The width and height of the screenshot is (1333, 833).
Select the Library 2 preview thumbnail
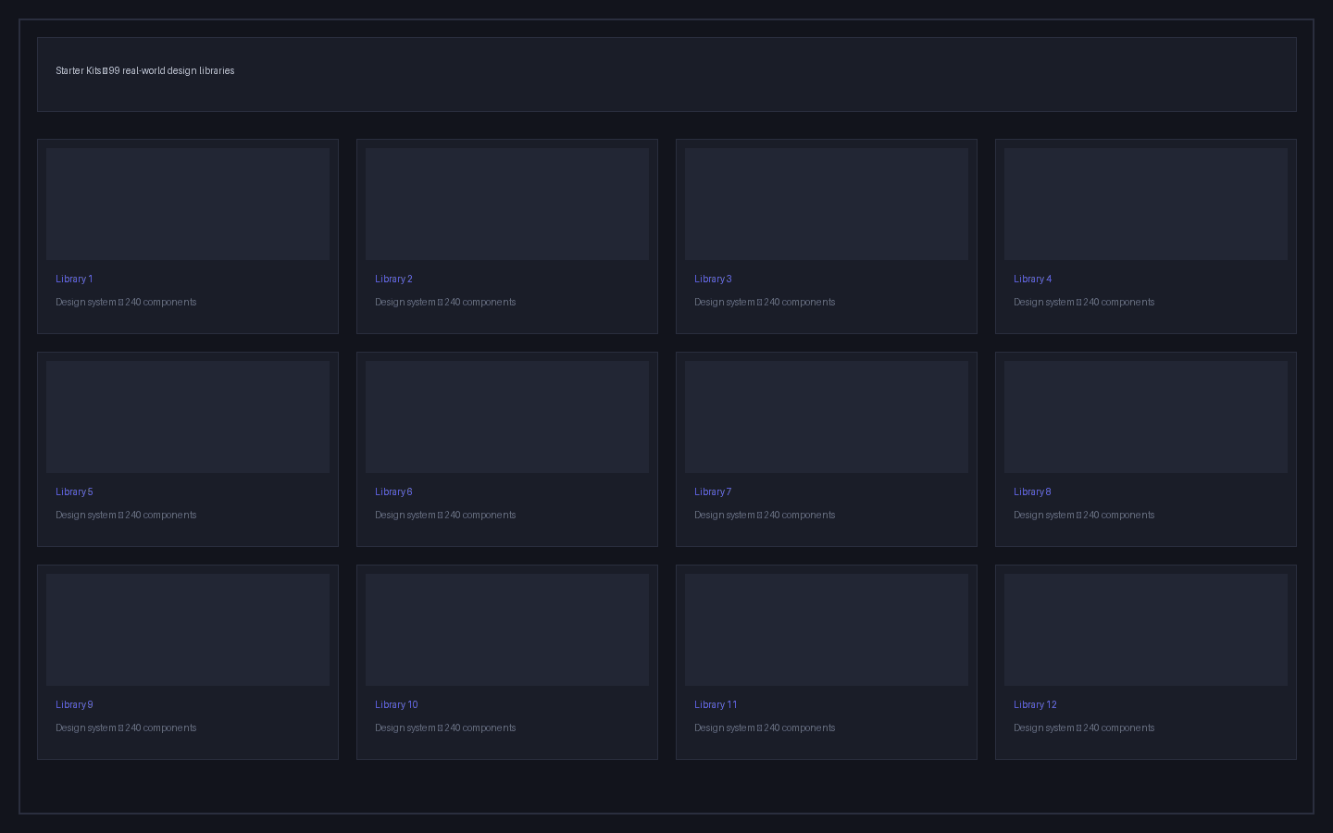point(507,204)
